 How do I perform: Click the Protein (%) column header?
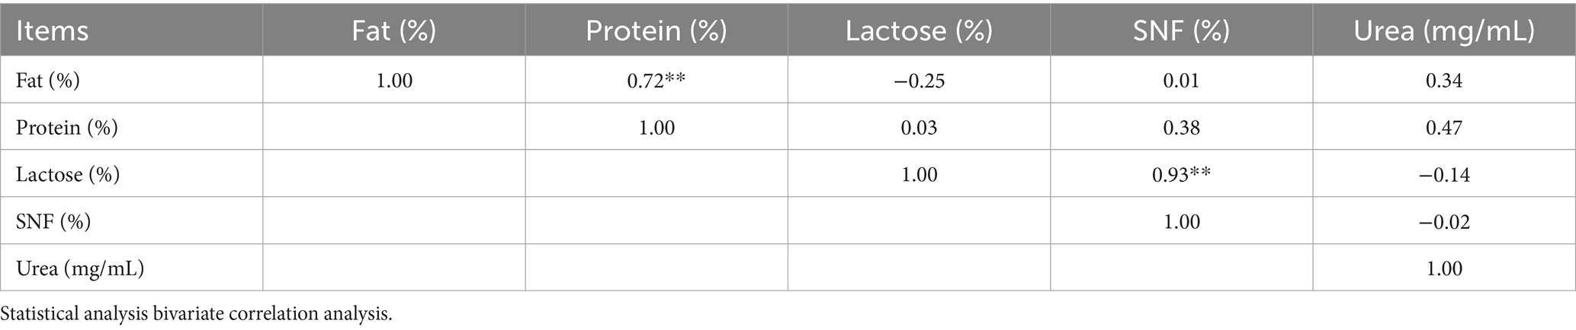[656, 31]
